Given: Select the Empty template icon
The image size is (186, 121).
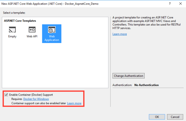Looking at the screenshot, I should [x=12, y=30].
